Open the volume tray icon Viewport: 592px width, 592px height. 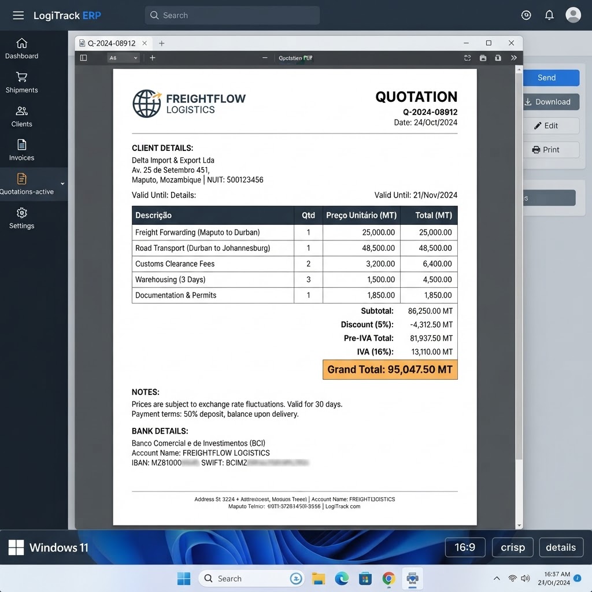click(525, 578)
